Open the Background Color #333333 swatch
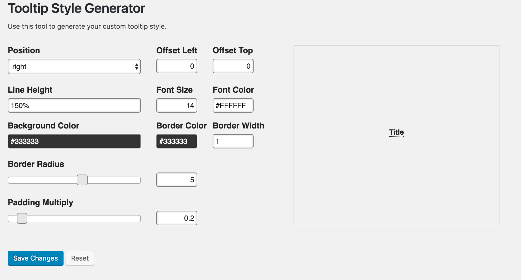 coord(74,141)
